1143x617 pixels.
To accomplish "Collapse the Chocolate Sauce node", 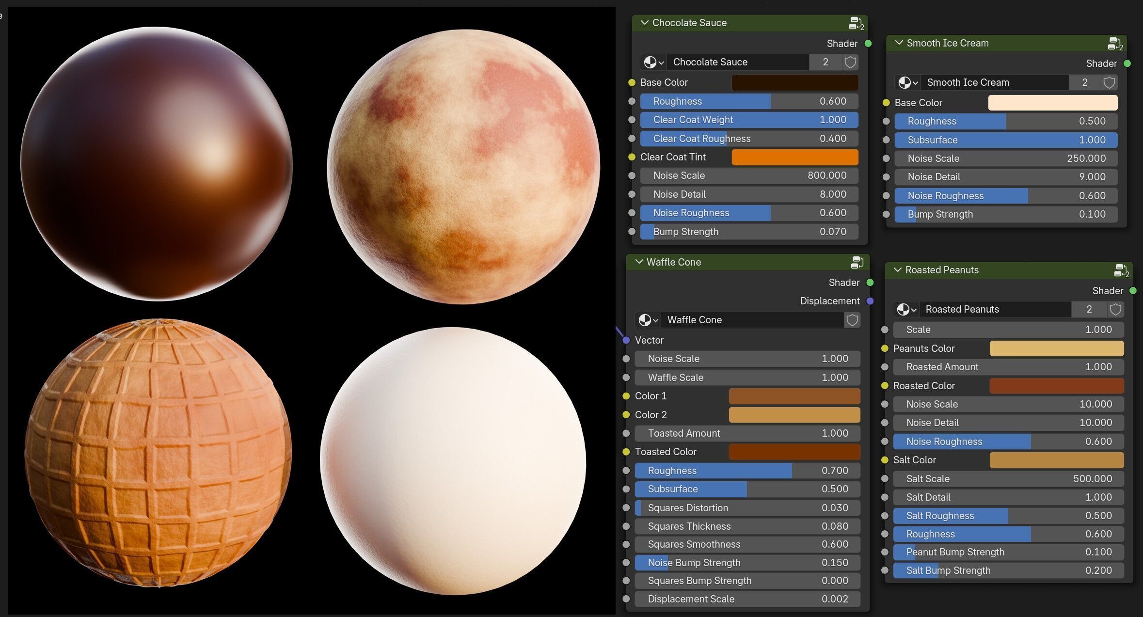I will click(x=644, y=23).
